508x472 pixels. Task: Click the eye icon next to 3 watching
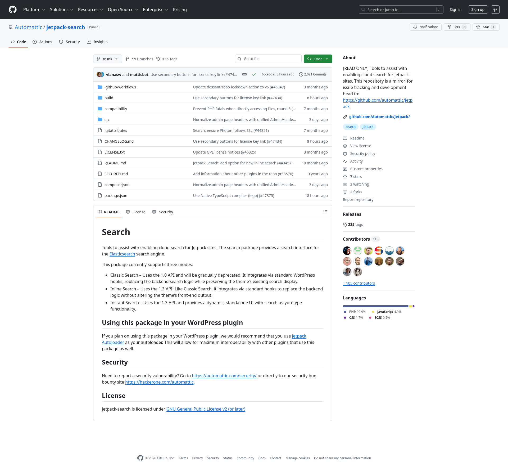pyautogui.click(x=345, y=184)
